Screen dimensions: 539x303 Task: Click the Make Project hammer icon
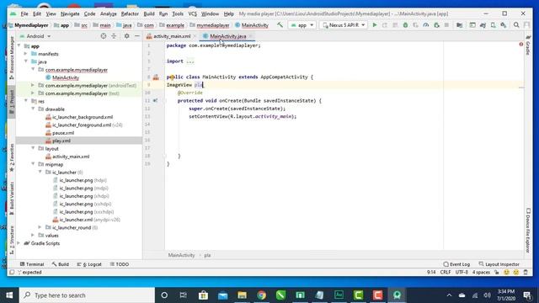pos(280,25)
